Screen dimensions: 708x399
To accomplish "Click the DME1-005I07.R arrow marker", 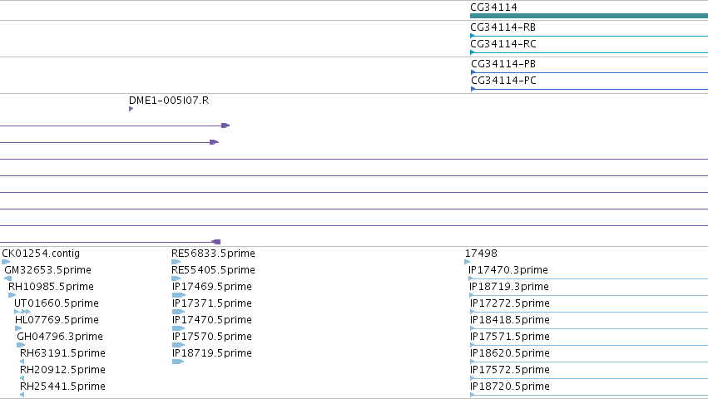I will [131, 109].
